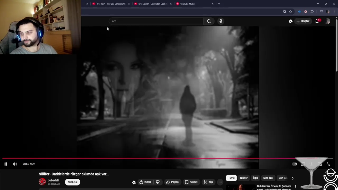The height and width of the screenshot is (190, 338).
Task: Click the 29,8 B abone subscriber count
Action: pos(54,184)
